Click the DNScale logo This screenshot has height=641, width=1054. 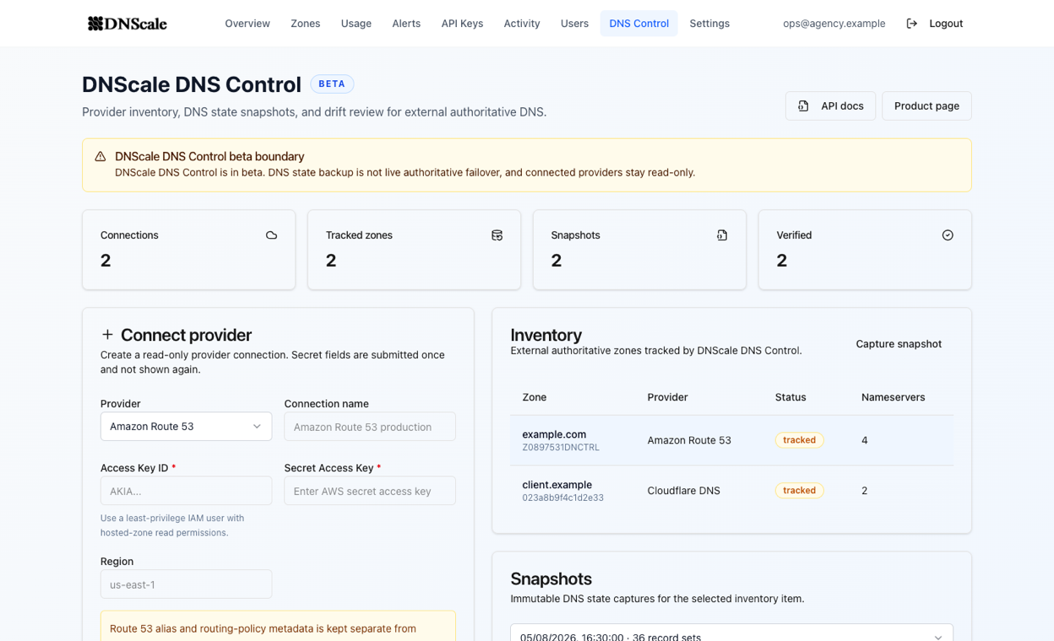(x=128, y=24)
